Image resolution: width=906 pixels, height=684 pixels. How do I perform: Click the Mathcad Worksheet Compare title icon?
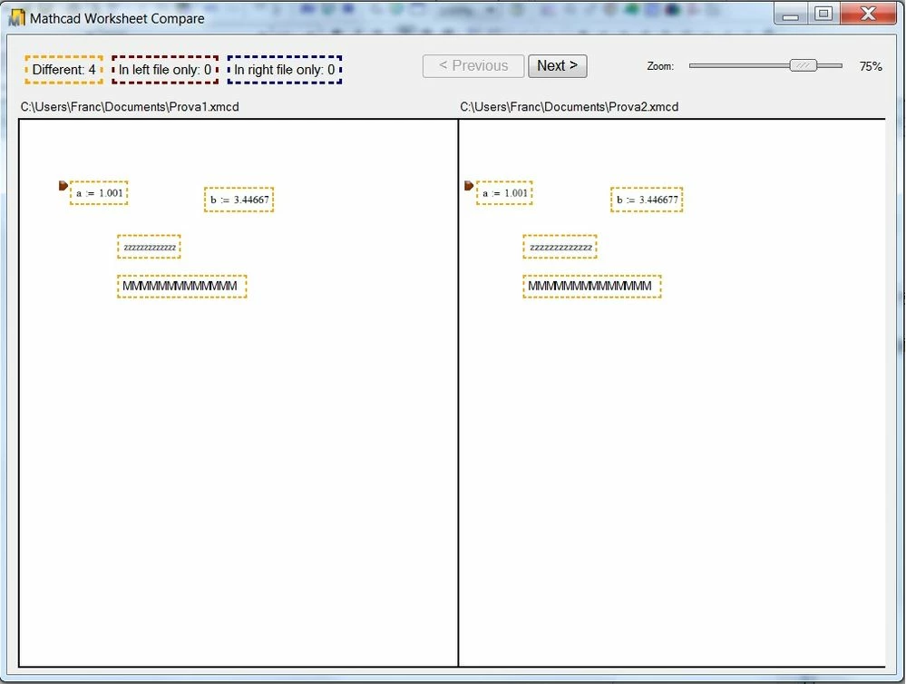[16, 18]
